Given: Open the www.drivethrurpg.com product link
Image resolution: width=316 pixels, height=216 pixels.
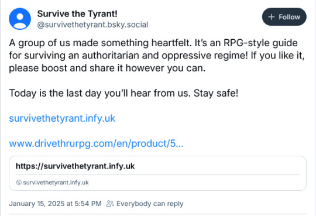Looking at the screenshot, I should [x=97, y=143].
